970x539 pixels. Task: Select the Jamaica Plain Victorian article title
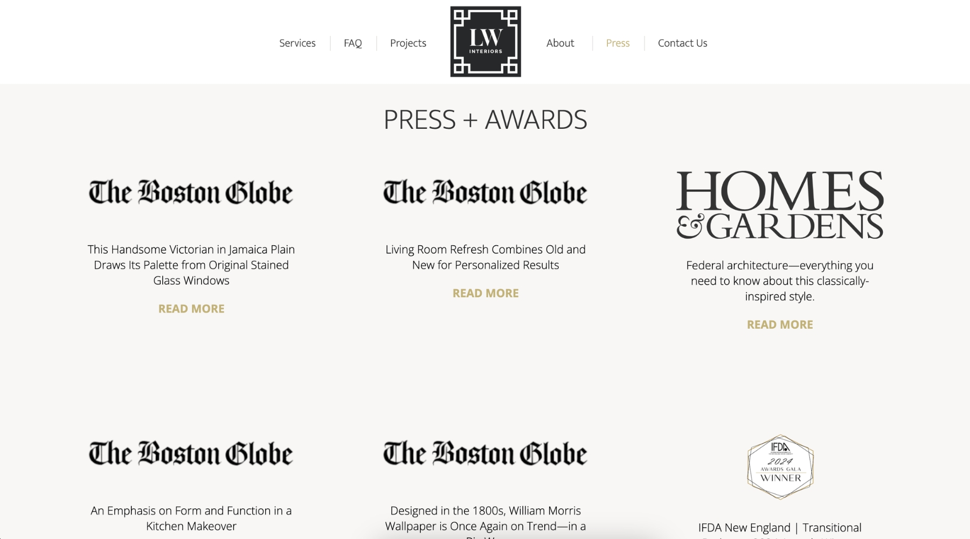(191, 265)
